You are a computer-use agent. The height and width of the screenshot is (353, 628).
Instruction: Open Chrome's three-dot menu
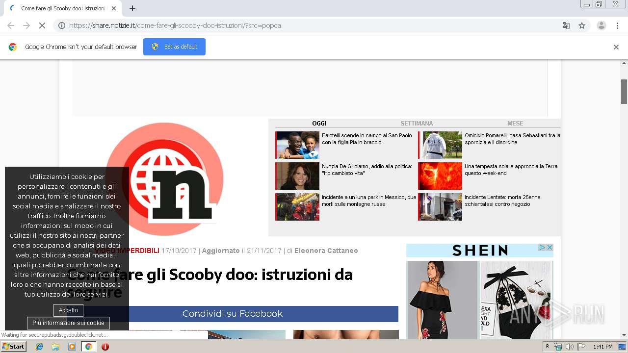617,25
